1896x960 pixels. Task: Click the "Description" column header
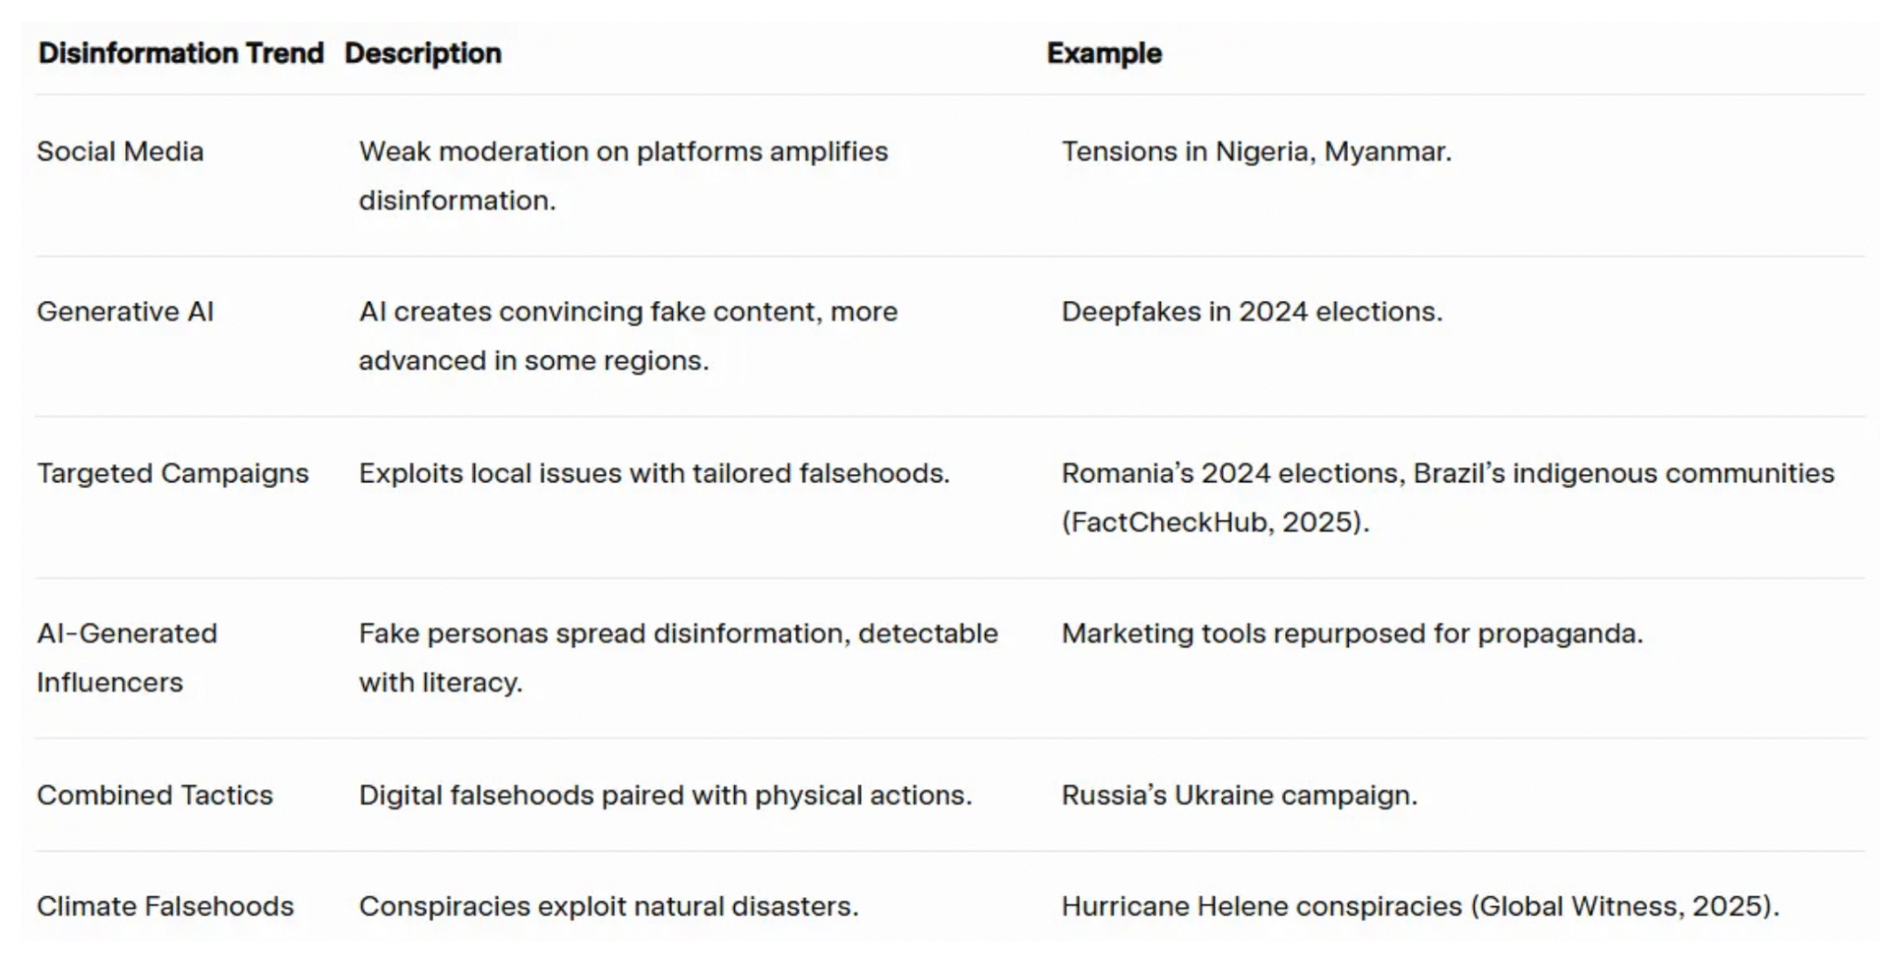pyautogui.click(x=423, y=54)
